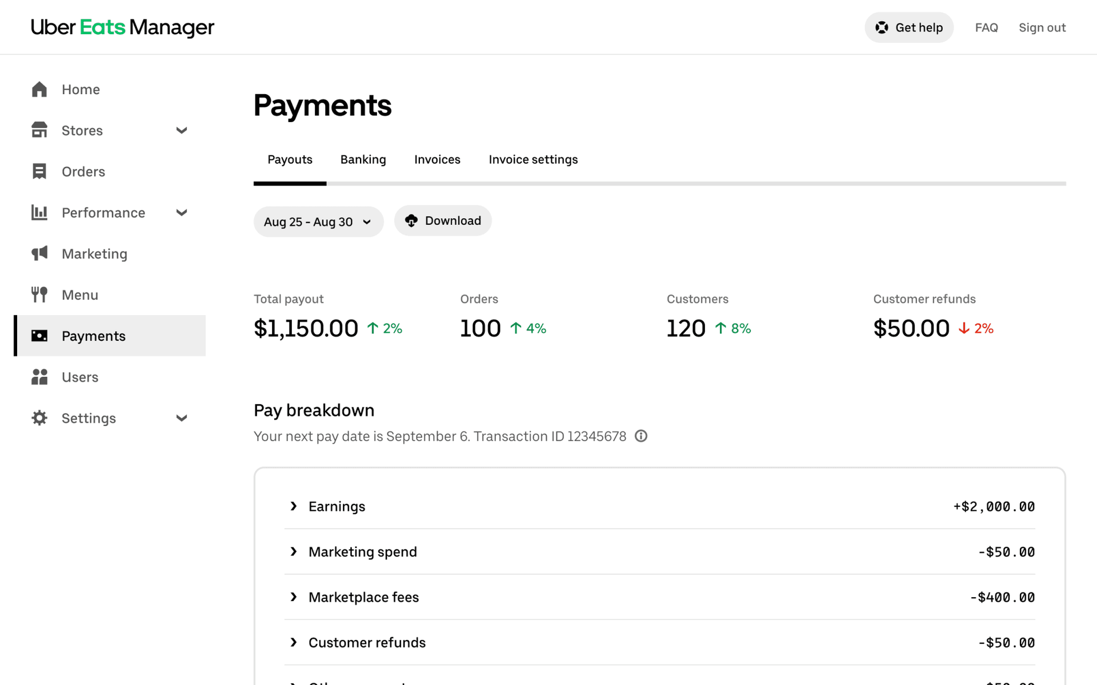
Task: Click the Performance bar chart icon
Action: click(39, 213)
